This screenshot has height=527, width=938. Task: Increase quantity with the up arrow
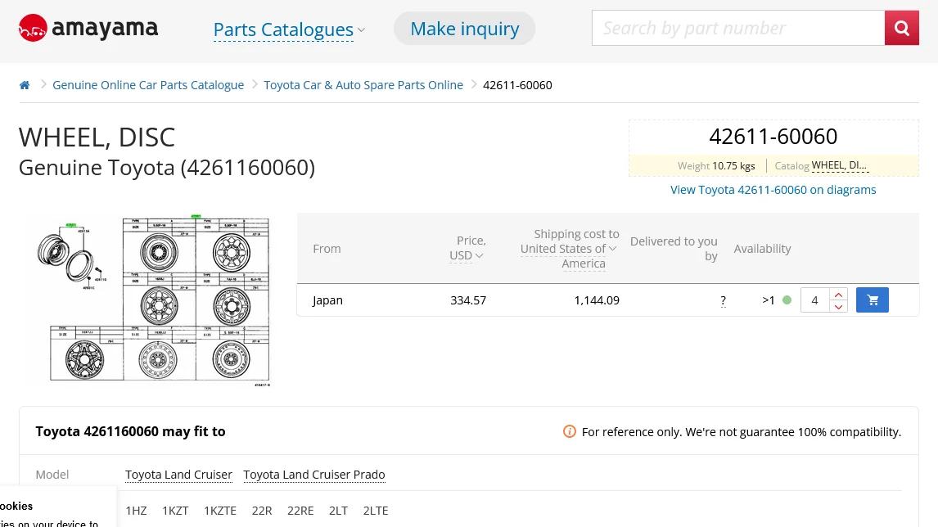click(838, 295)
